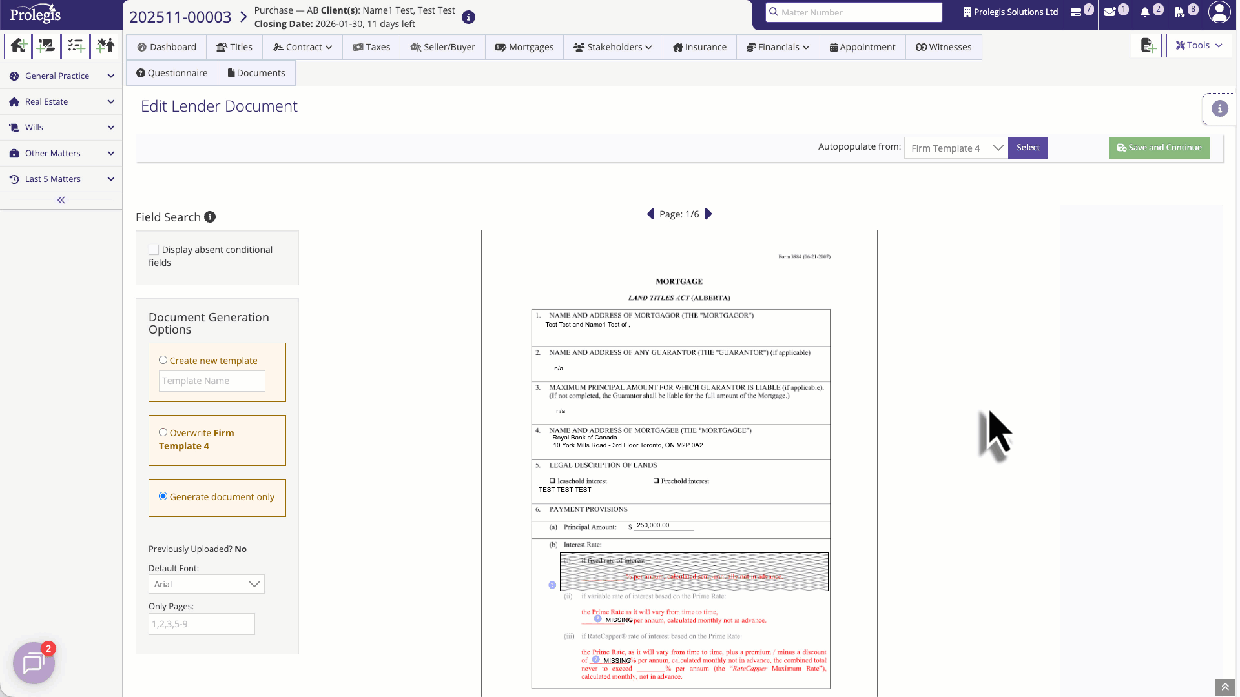Click the Save and Continue button
This screenshot has width=1240, height=697.
(1159, 148)
